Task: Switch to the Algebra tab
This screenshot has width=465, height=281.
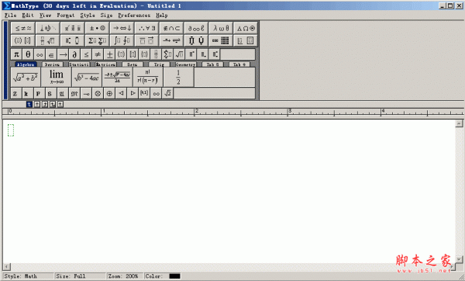Action: [26, 64]
